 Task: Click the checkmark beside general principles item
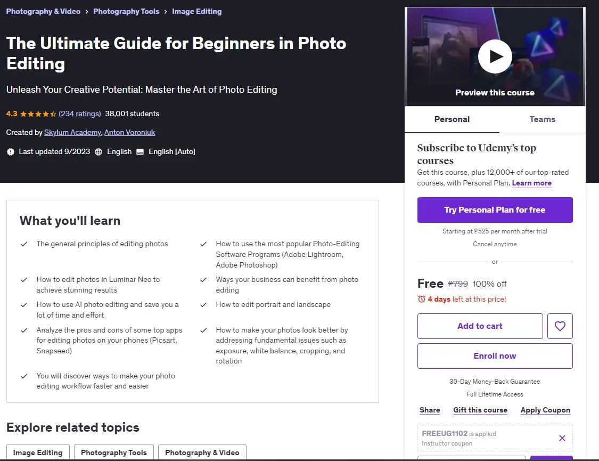pyautogui.click(x=24, y=244)
